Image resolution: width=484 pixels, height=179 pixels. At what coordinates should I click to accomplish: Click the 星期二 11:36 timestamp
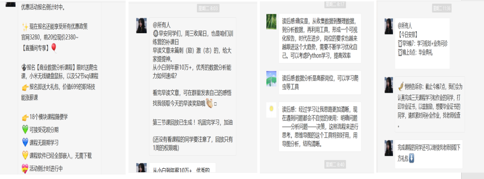coord(441,8)
